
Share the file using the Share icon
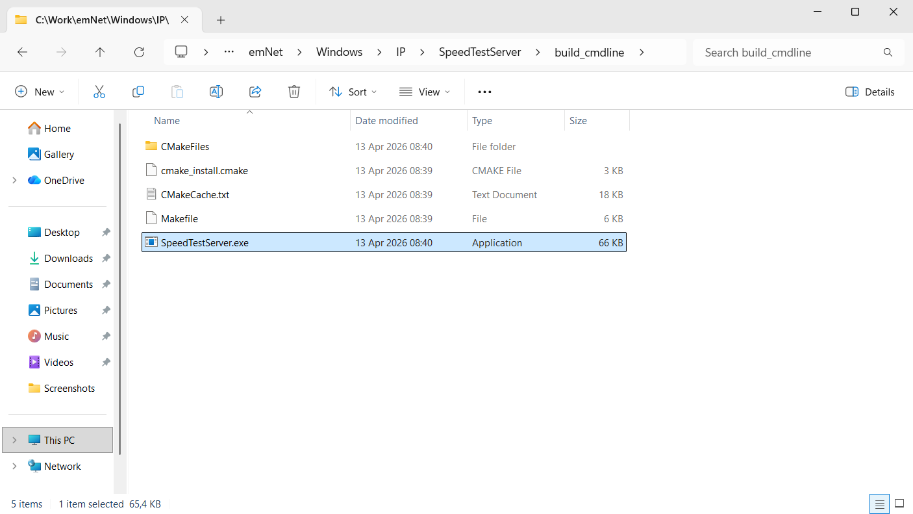tap(255, 91)
